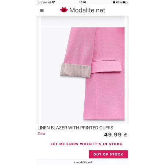Tap the Wi-Fi status icon

(x=53, y=2)
